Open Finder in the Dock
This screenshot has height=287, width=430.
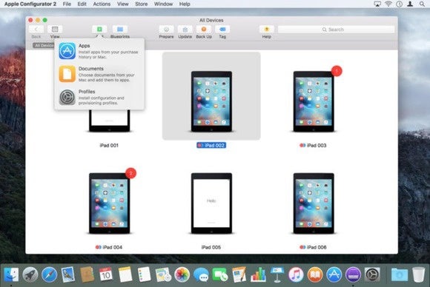pyautogui.click(x=11, y=274)
